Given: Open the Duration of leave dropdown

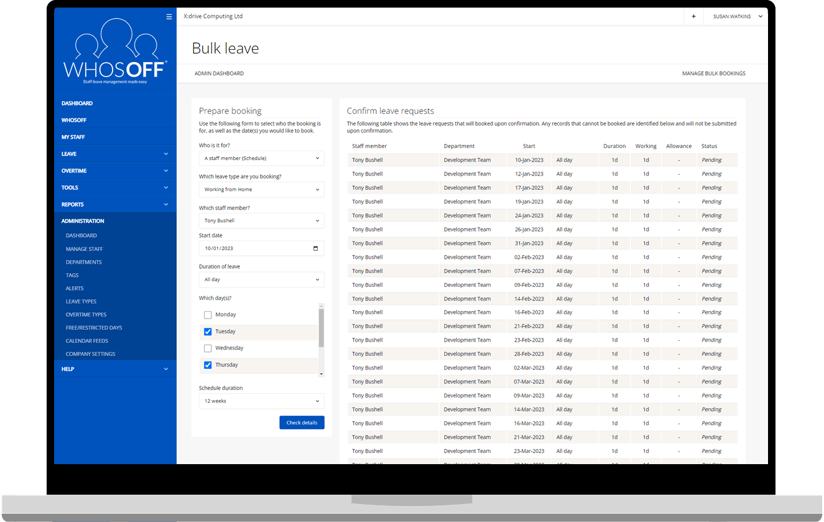Looking at the screenshot, I should pyautogui.click(x=261, y=279).
